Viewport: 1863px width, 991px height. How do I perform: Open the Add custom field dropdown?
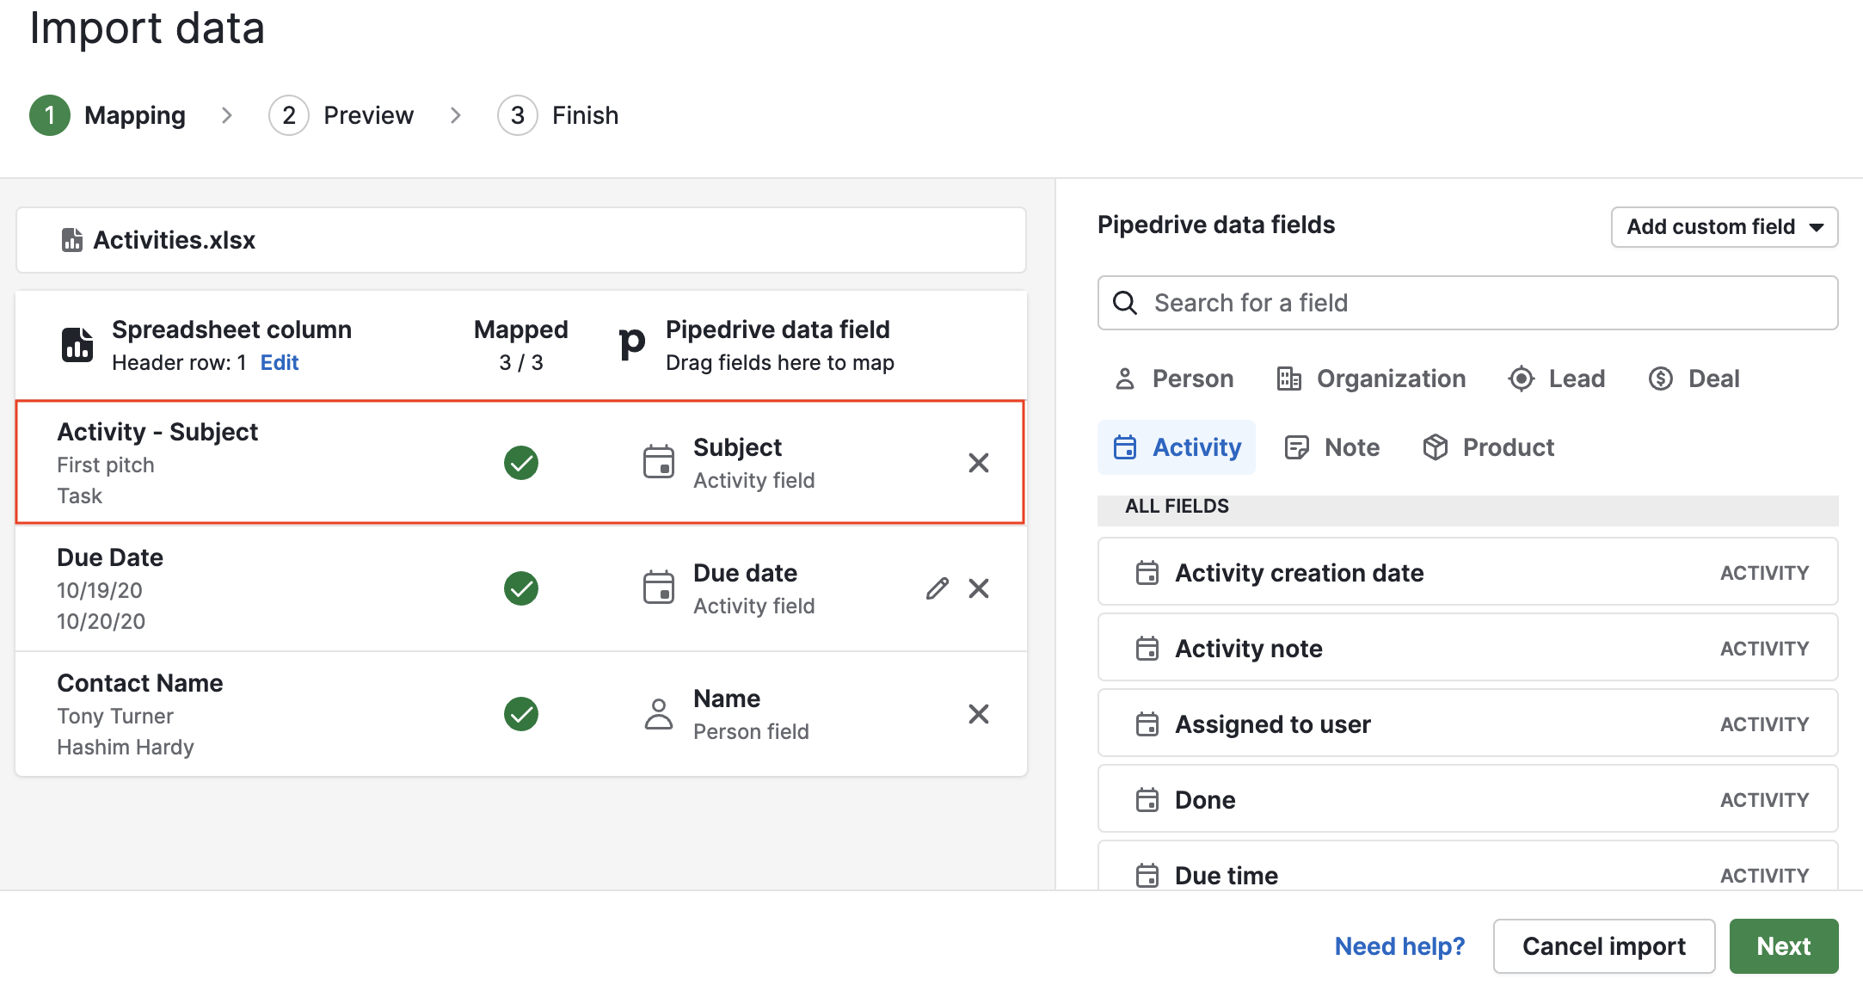tap(1725, 227)
